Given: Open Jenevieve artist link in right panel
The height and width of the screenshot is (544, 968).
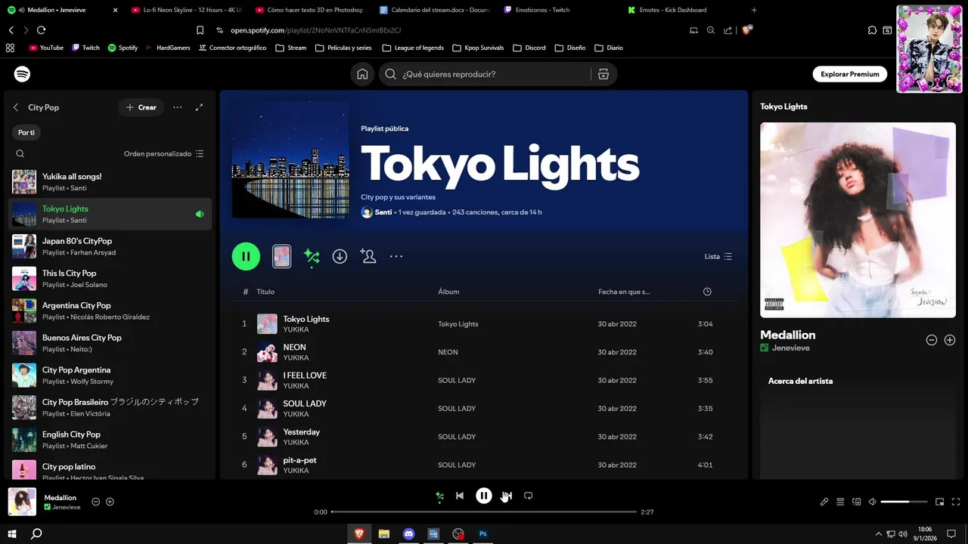Looking at the screenshot, I should tap(790, 348).
